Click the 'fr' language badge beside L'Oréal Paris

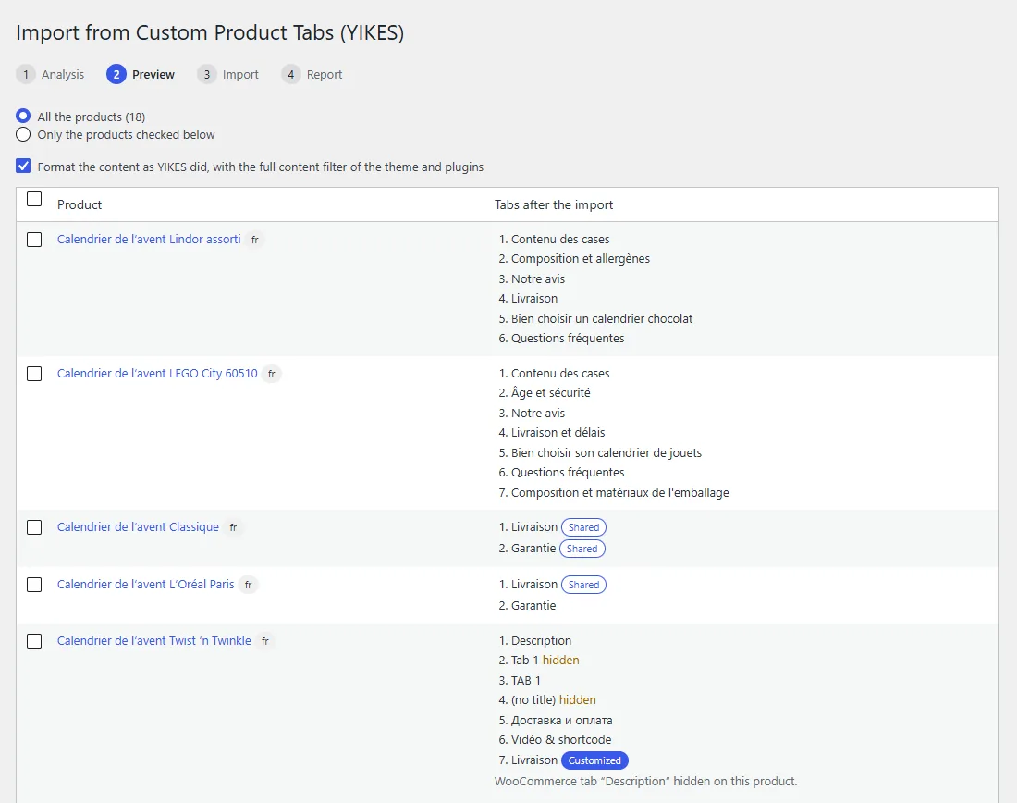click(x=249, y=585)
